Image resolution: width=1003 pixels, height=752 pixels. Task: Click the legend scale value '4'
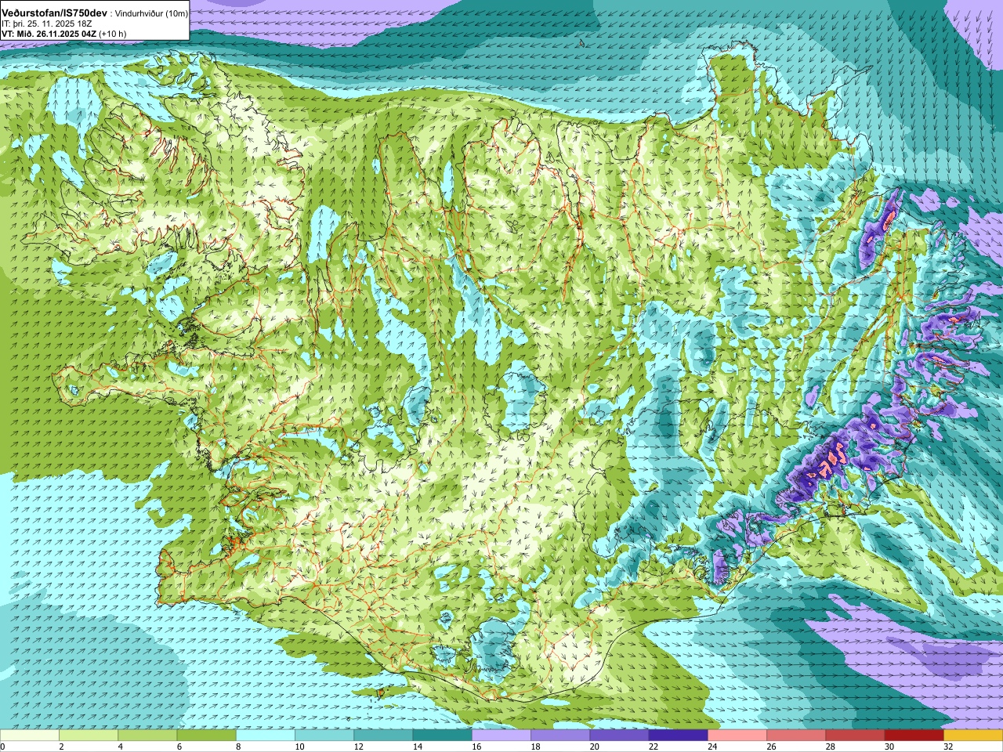click(x=119, y=747)
